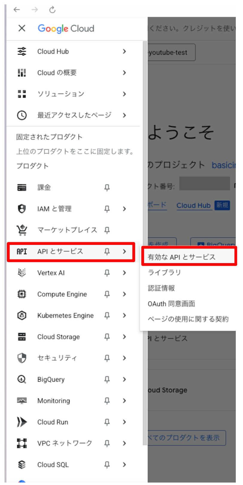Select 有効な API とサービス from submenu
Screen dimensions: 243x485
[182, 257]
